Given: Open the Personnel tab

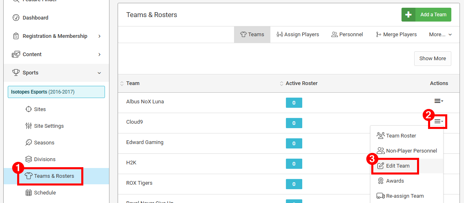Looking at the screenshot, I should (347, 35).
